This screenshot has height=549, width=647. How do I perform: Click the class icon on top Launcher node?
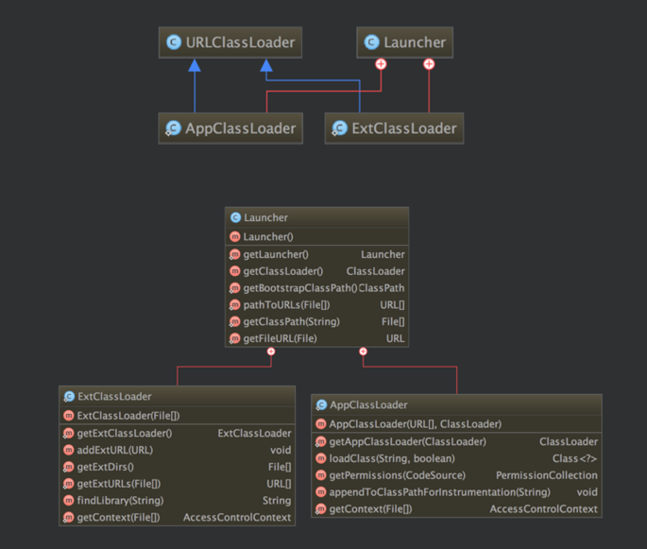click(x=371, y=43)
